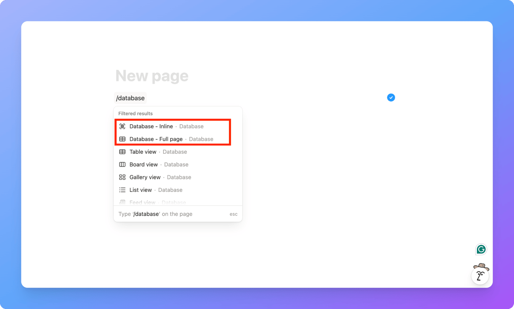Choose Board view from filtered results
This screenshot has height=309, width=514.
(x=143, y=165)
